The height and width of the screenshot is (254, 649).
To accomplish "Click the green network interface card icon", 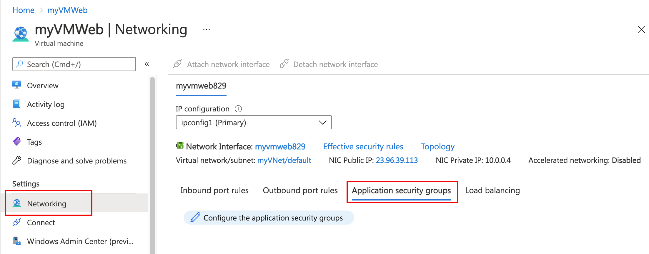I will [180, 145].
